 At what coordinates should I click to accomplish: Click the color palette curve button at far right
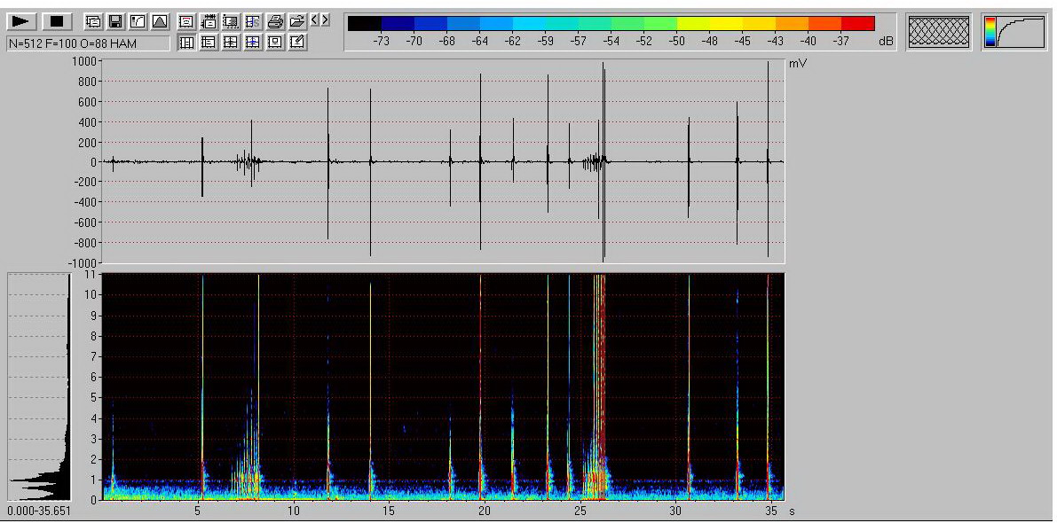(1015, 32)
